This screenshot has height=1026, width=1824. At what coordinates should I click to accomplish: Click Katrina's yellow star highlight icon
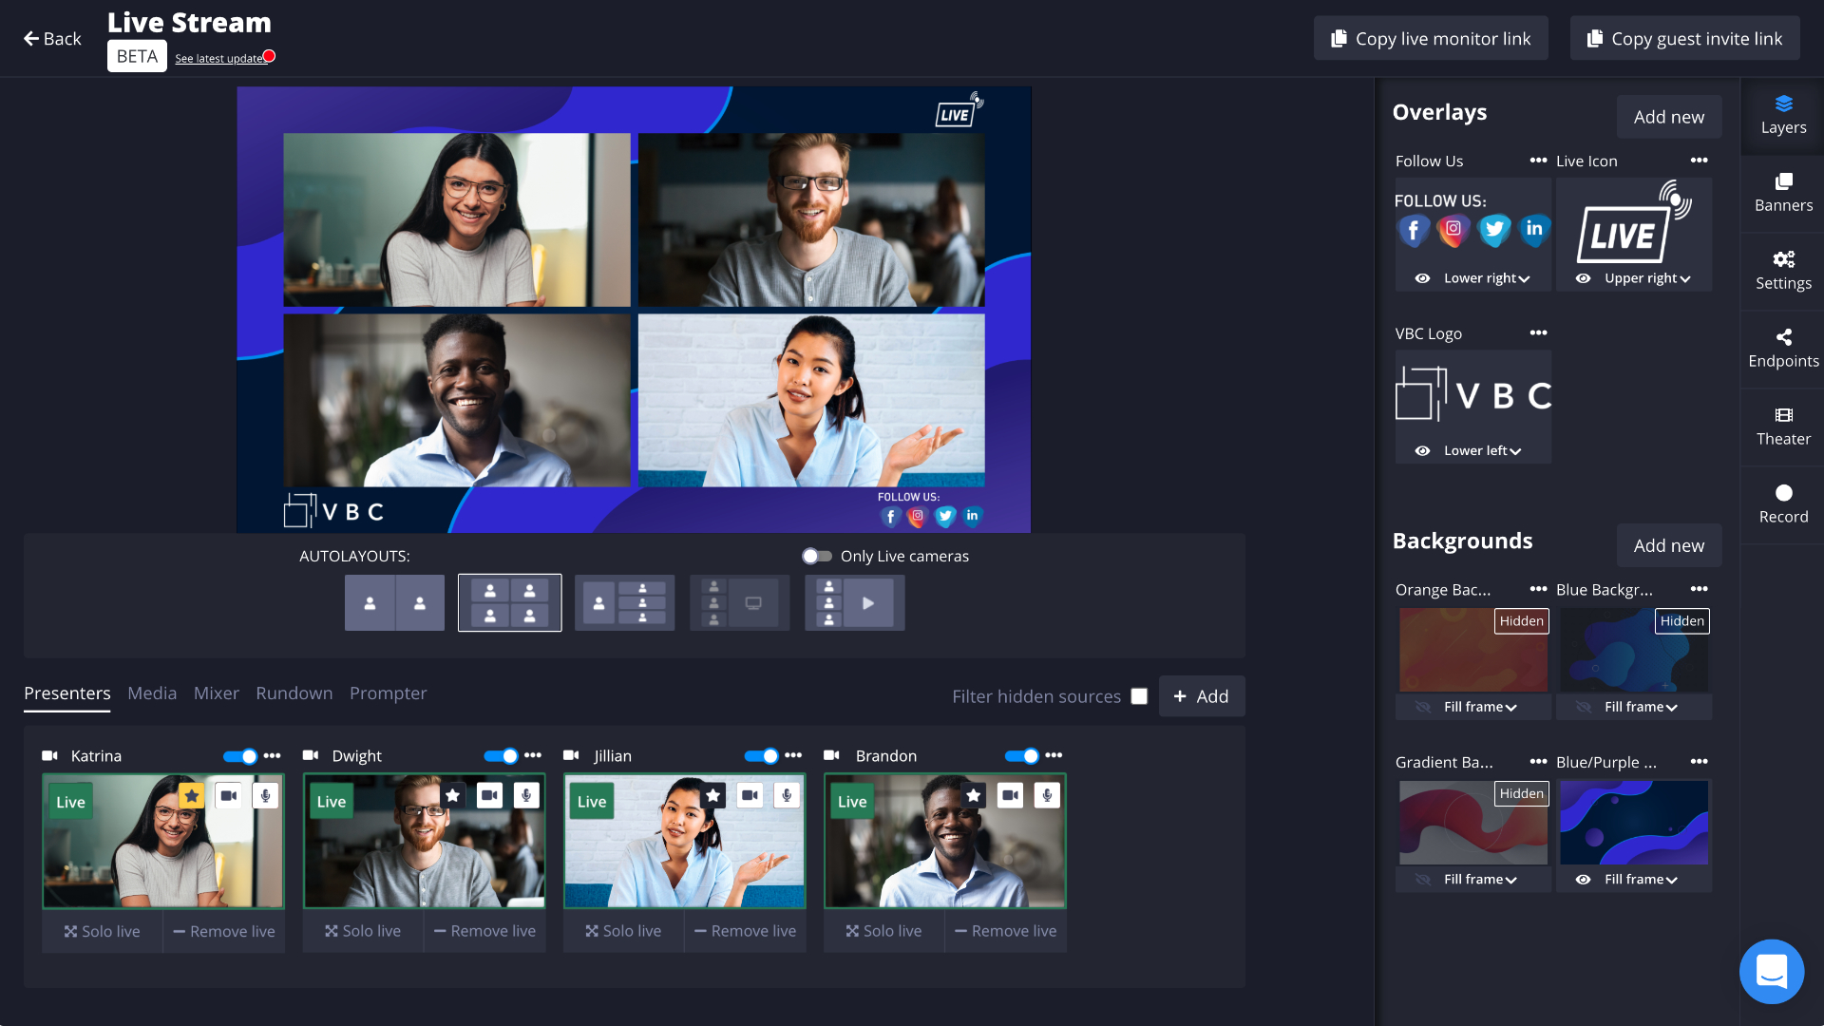pos(192,796)
